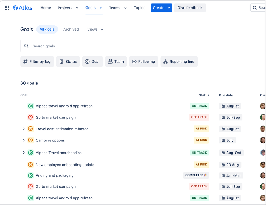The height and width of the screenshot is (205, 266).
Task: Click the COMPLETED status badge
Action: pos(196,175)
